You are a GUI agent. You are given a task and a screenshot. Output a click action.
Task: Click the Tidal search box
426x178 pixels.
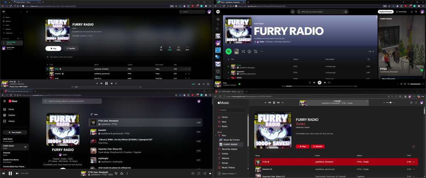(x=192, y=12)
